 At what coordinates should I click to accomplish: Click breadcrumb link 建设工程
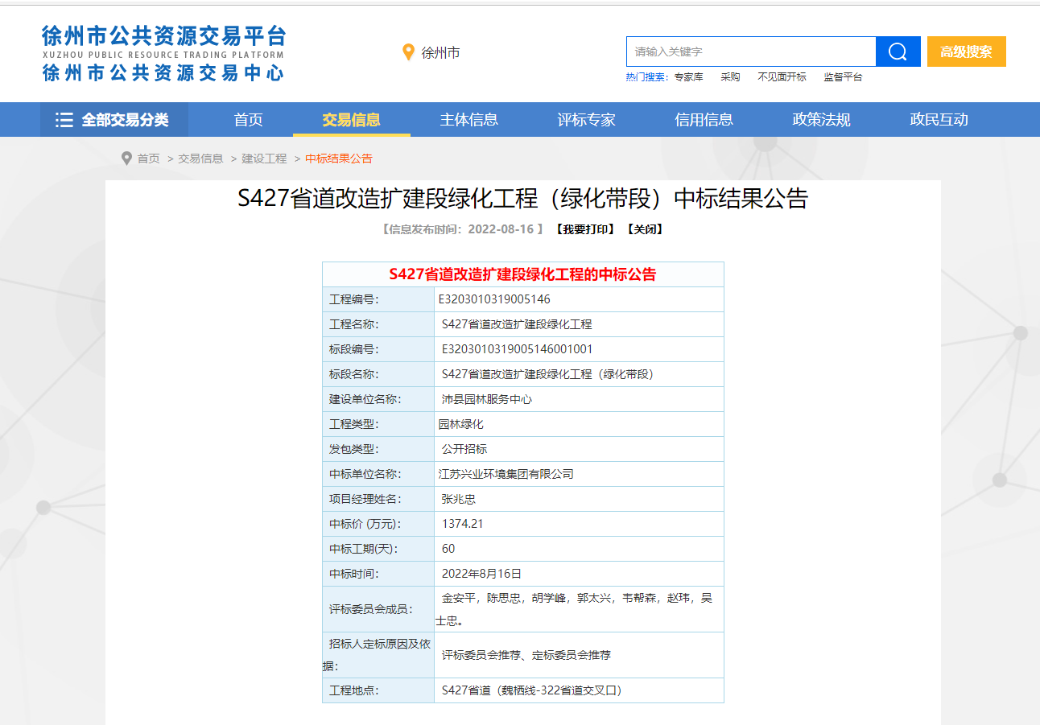click(264, 159)
